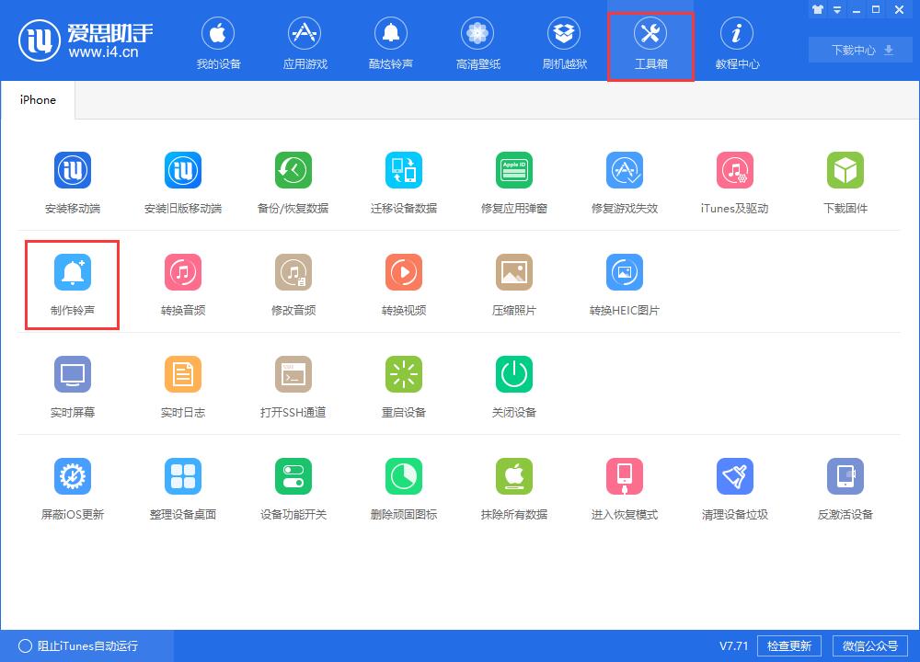The height and width of the screenshot is (662, 920).
Task: Open the 屏蔽iOS更新 update blocker
Action: click(72, 487)
